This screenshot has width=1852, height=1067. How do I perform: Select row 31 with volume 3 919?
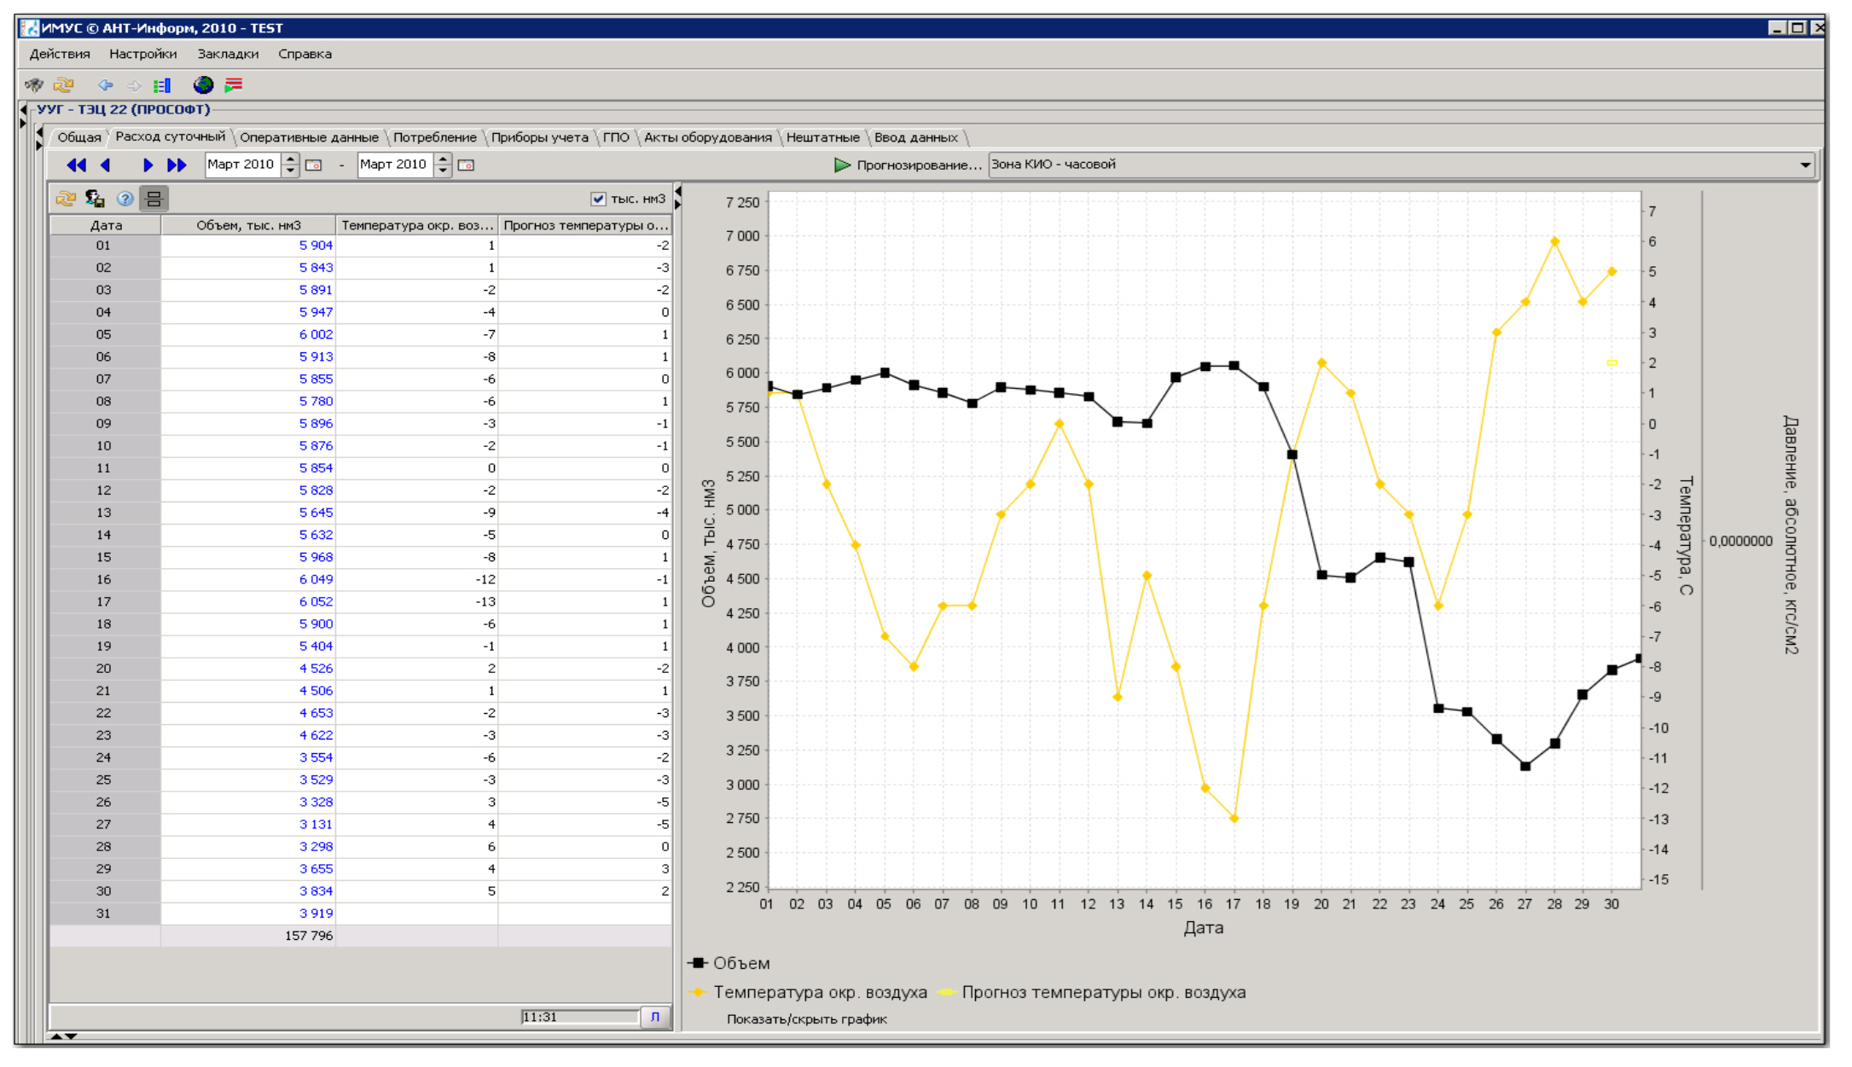pyautogui.click(x=361, y=913)
